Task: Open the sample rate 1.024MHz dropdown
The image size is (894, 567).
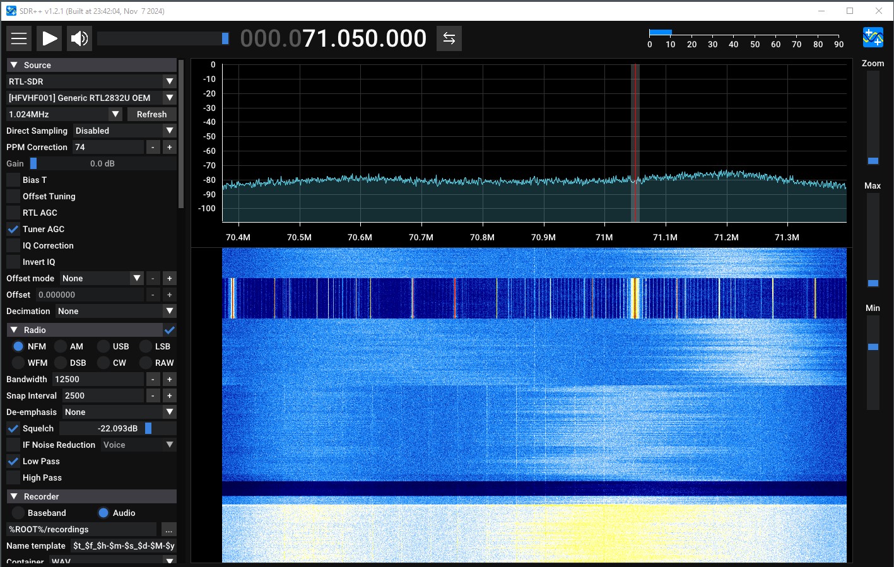Action: [x=64, y=114]
